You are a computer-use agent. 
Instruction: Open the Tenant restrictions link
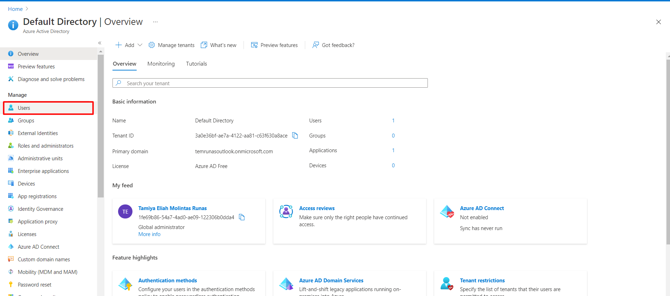tap(482, 280)
